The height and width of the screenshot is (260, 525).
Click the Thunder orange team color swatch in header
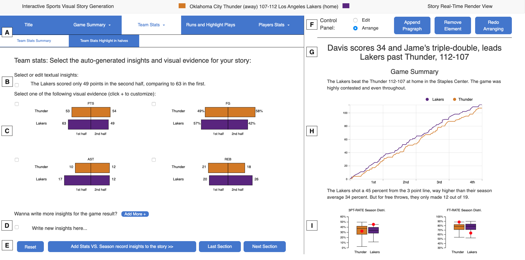pyautogui.click(x=182, y=6)
